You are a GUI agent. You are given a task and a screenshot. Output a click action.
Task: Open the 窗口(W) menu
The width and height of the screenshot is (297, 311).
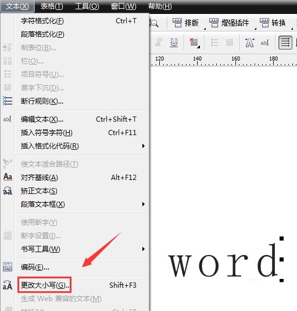pos(124,6)
